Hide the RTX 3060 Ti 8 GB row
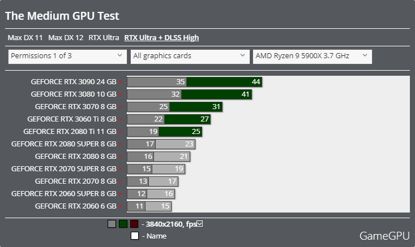 click(121, 120)
